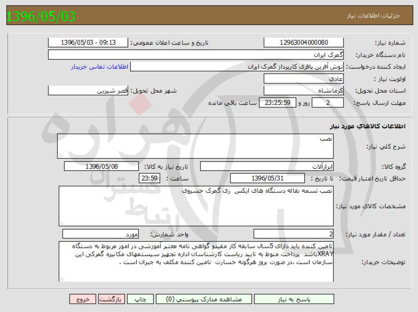Click the green date 1396/05/03 in header
The height and width of the screenshot is (312, 418).
(41, 16)
